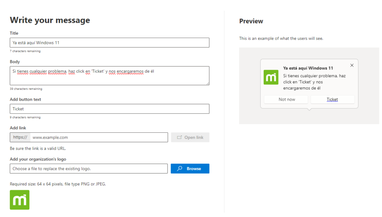
Task: Focus the Title input field
Action: coord(109,43)
